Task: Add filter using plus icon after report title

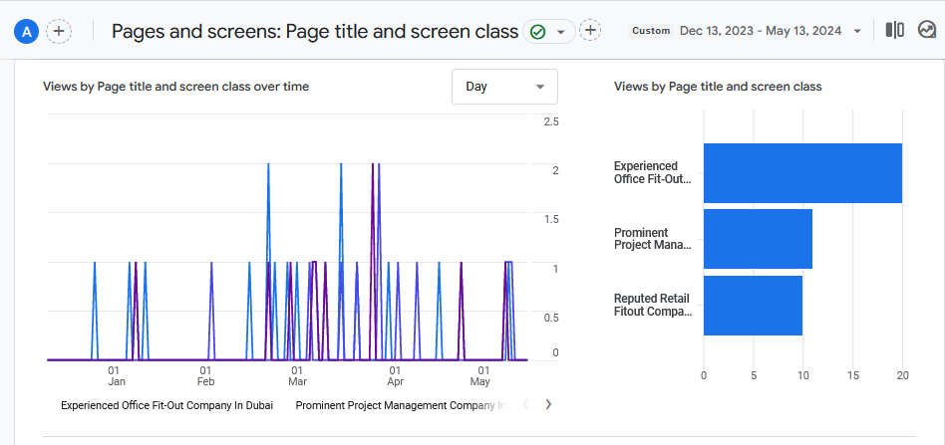Action: (x=591, y=31)
